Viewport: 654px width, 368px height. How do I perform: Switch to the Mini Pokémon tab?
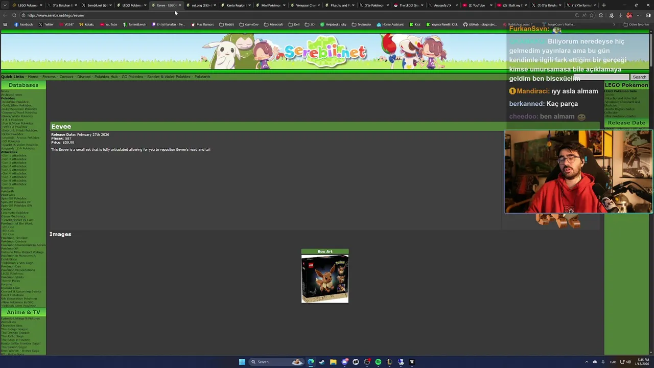coord(270,5)
